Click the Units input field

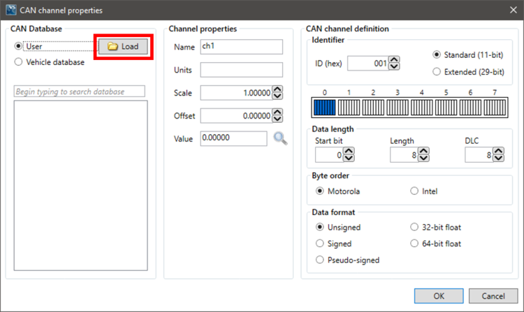click(x=241, y=70)
